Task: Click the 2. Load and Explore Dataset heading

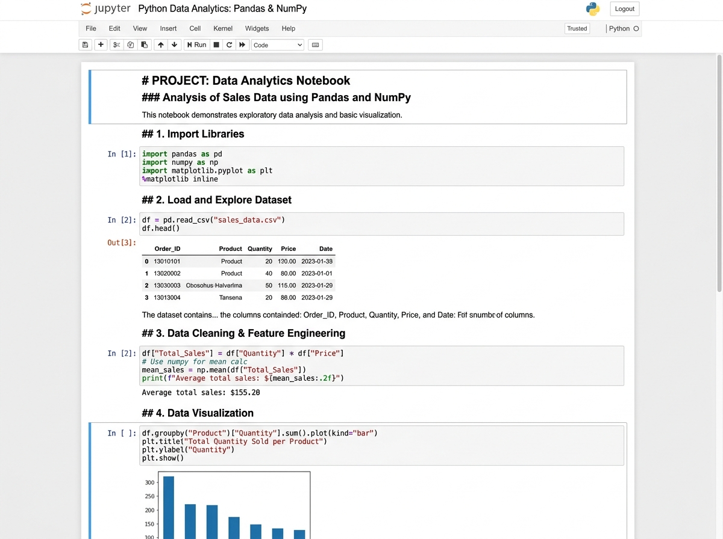Action: [216, 200]
